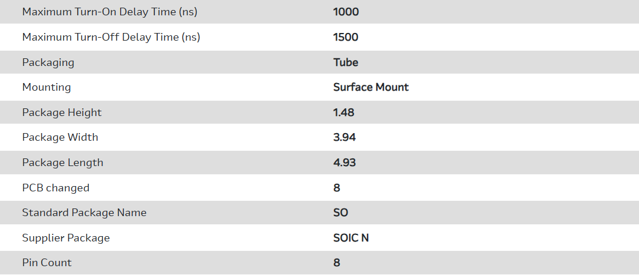This screenshot has height=275, width=639.
Task: Click the Packaging row label
Action: [x=48, y=62]
